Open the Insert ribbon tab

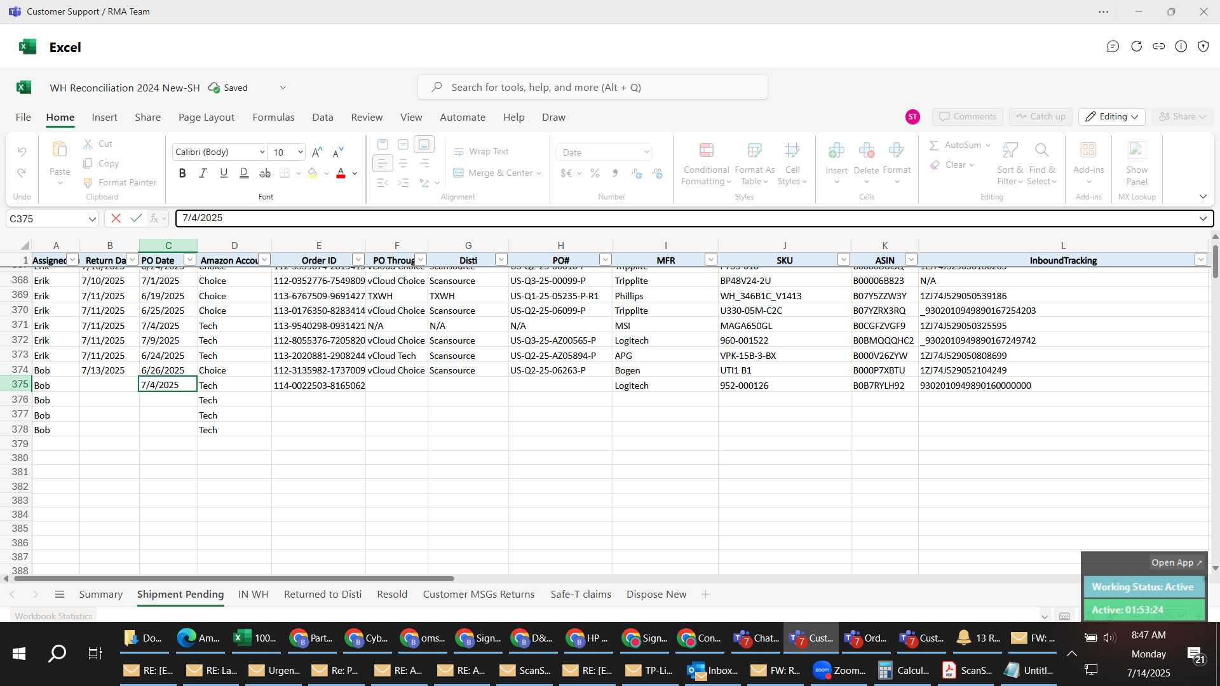coord(104,118)
